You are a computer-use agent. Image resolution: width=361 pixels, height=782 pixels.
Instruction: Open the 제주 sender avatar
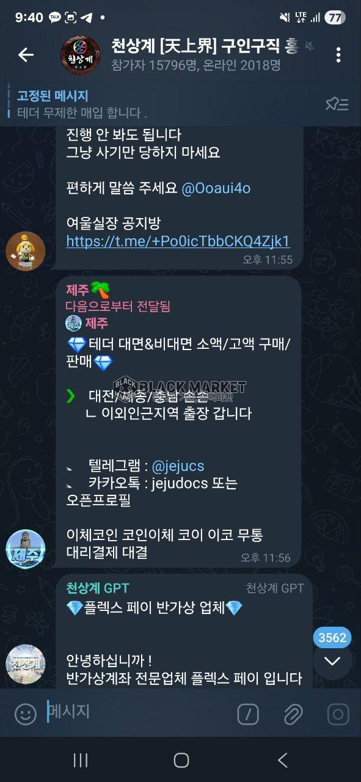coord(26,549)
